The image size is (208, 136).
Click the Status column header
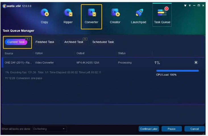click(122, 53)
